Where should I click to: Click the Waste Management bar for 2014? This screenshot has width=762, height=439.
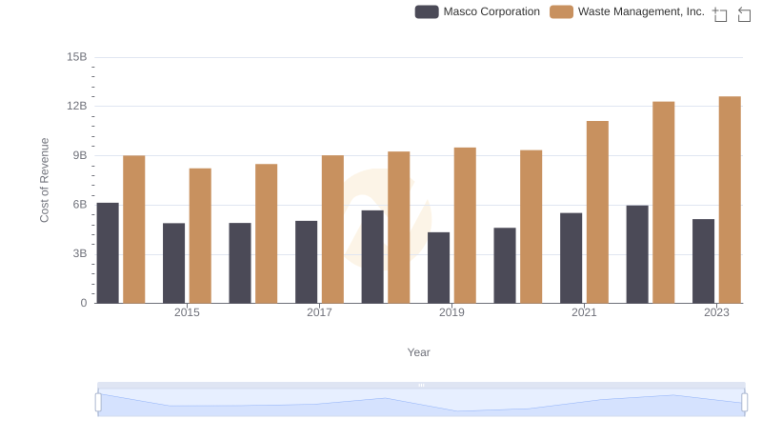(x=134, y=229)
